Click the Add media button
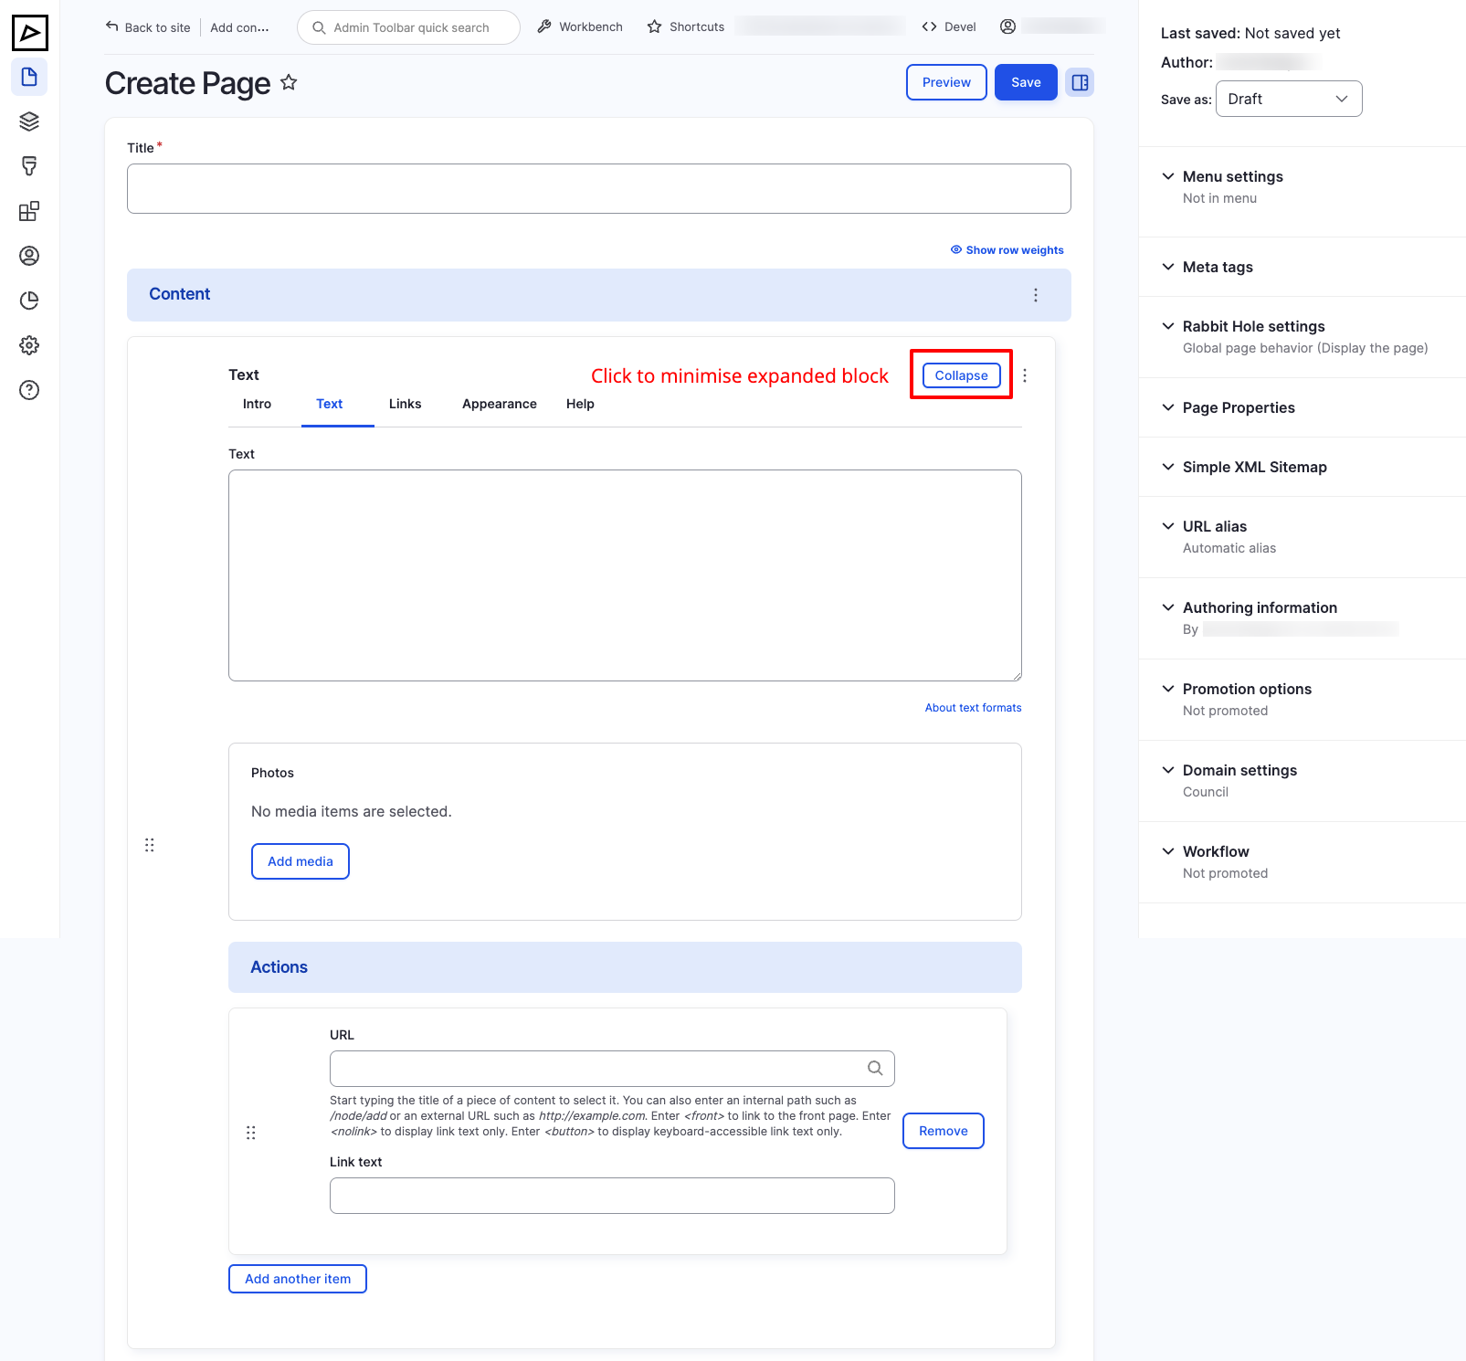The image size is (1466, 1361). (300, 861)
